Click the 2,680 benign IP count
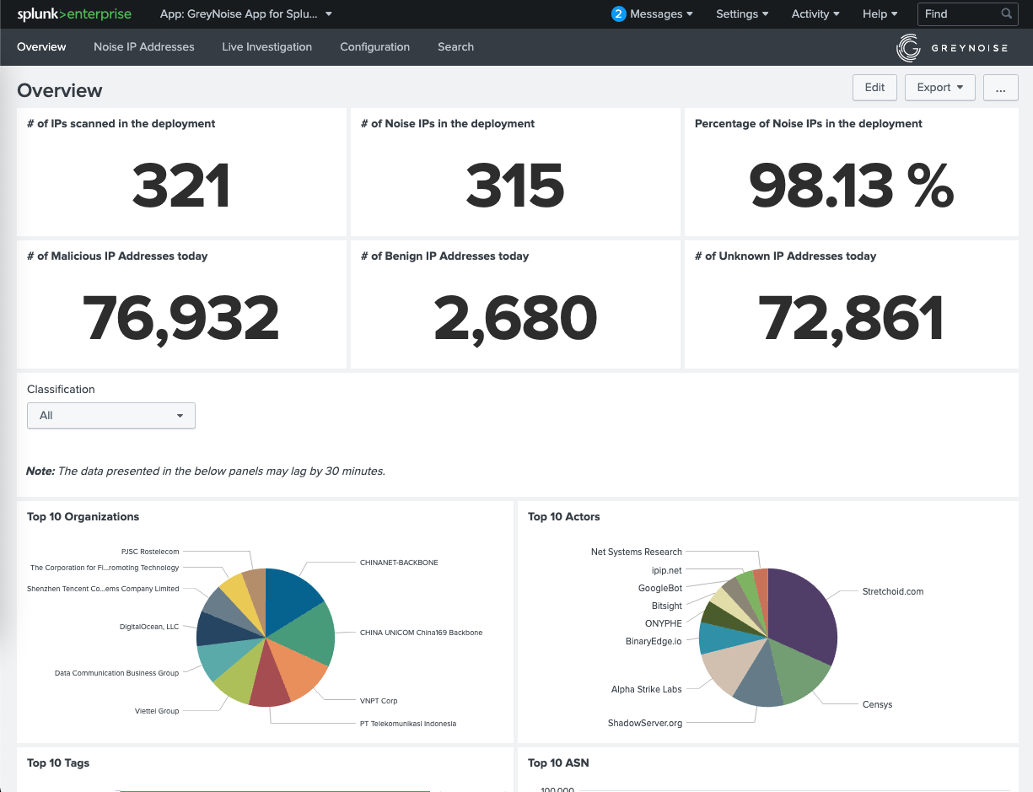1033x792 pixels. coord(515,318)
